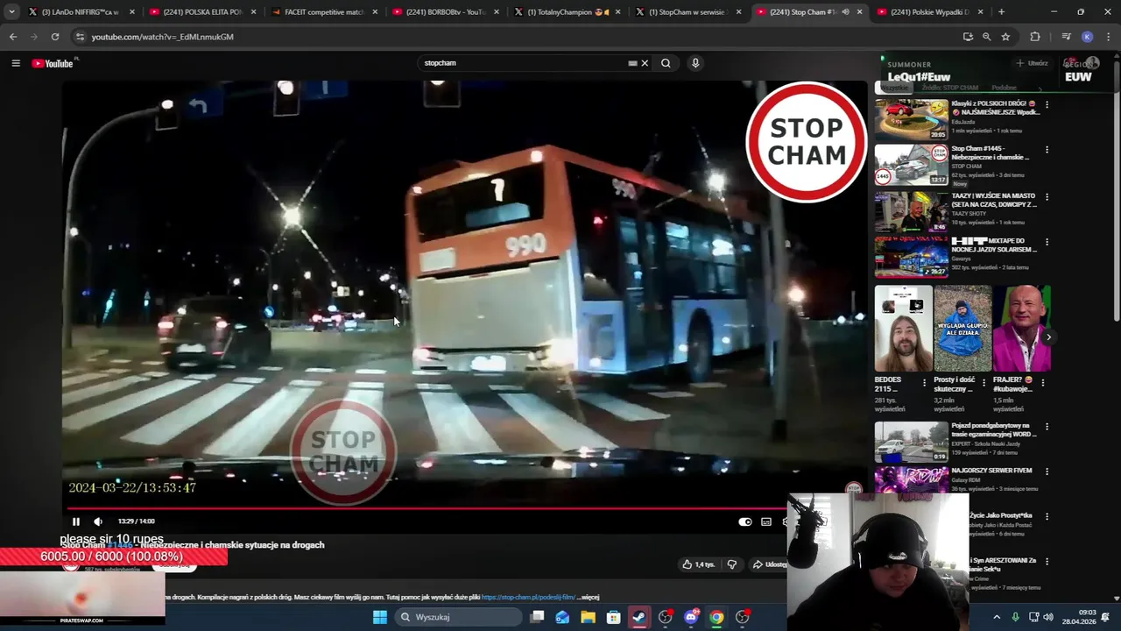Open the YouTube hamburger guide menu

tap(16, 63)
